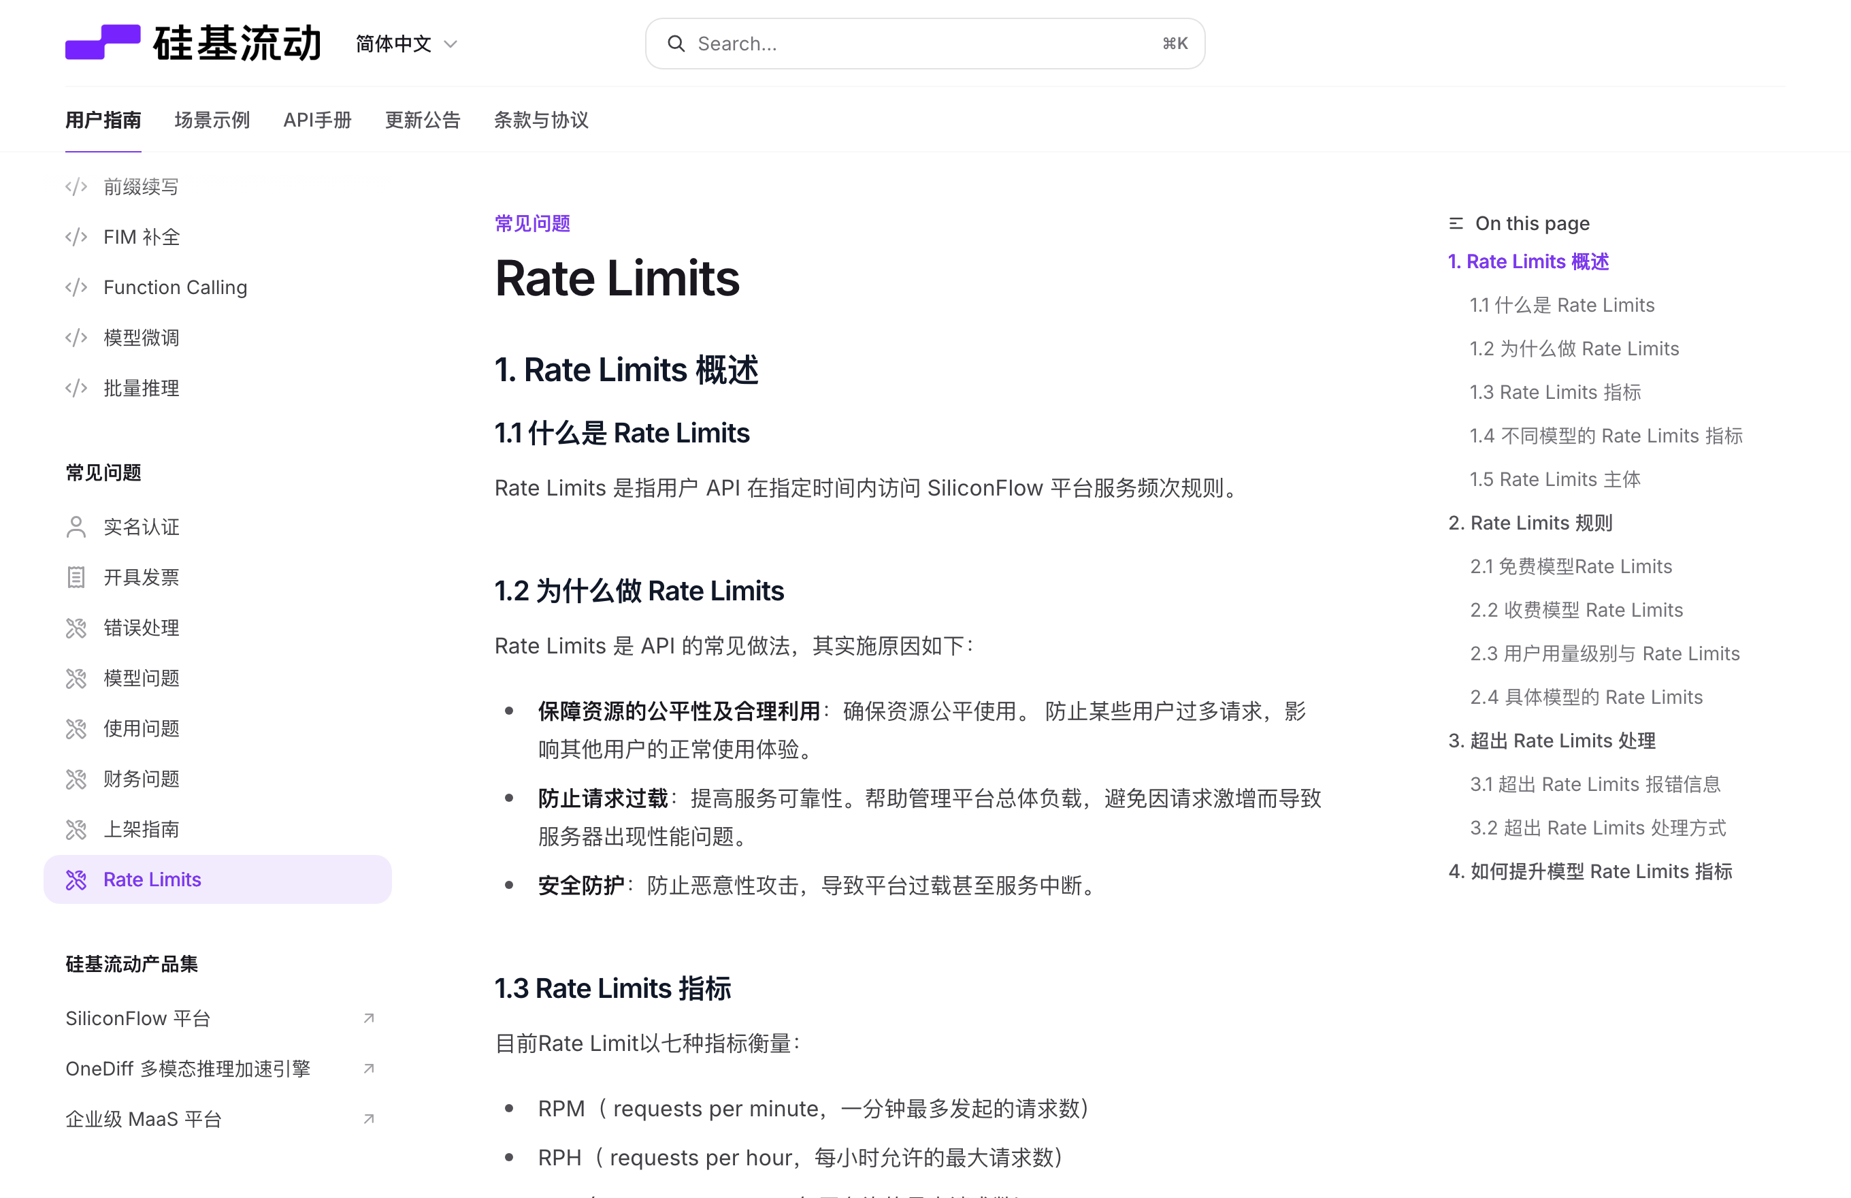Click the tools icon beside Rate Limits
Screen dimensions: 1851x1198
tap(76, 880)
